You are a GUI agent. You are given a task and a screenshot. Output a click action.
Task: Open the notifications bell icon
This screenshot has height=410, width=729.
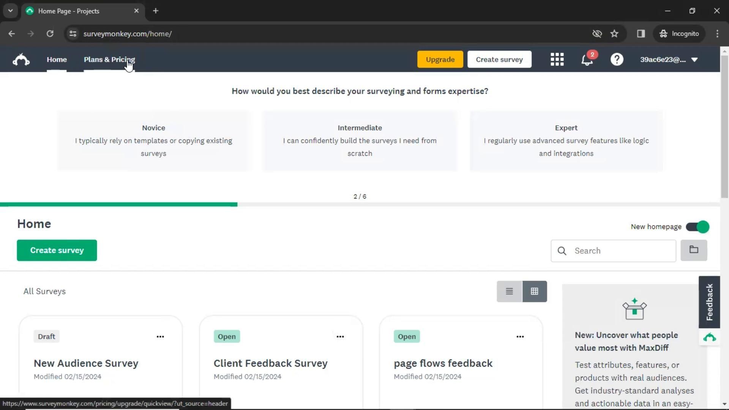587,60
